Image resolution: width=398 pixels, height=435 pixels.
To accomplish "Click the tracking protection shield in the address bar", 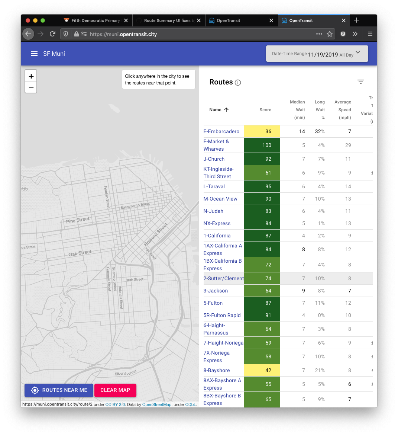I will (65, 34).
